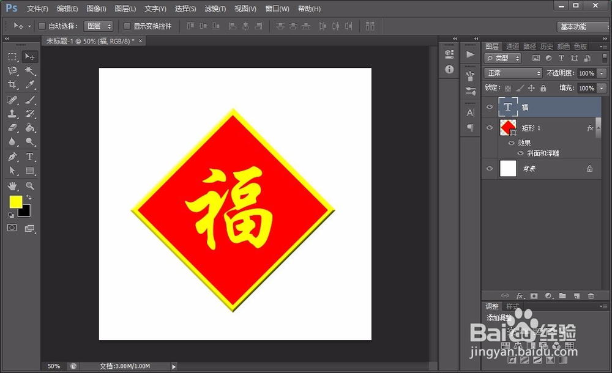Select the Hand tool
This screenshot has width=612, height=373.
(12, 185)
